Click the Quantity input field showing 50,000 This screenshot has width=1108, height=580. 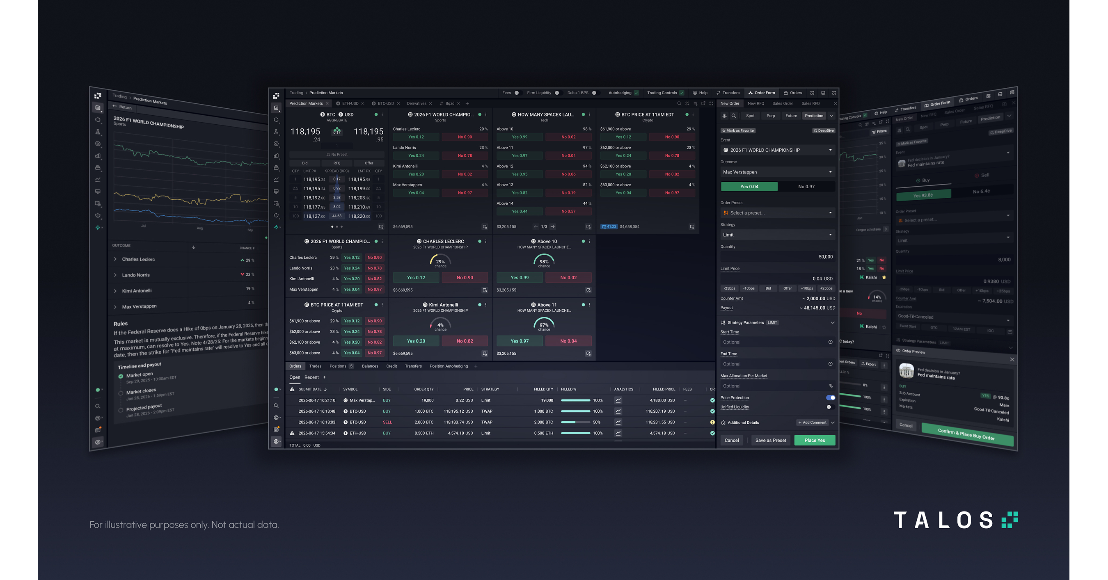(778, 257)
